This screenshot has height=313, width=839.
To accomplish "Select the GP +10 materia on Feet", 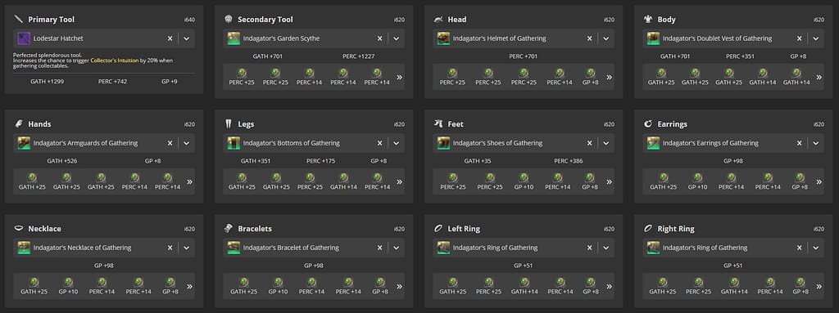I will 524,181.
